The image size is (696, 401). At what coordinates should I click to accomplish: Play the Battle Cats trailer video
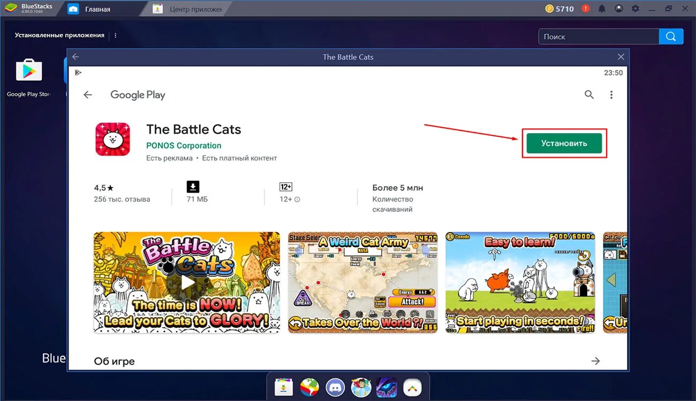point(187,282)
